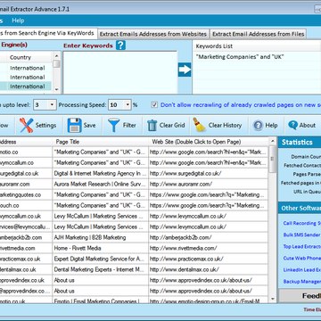The height and width of the screenshot is (321, 321).
Task: Open Settings with the wrench and screwdriver icon
Action: 38,125
